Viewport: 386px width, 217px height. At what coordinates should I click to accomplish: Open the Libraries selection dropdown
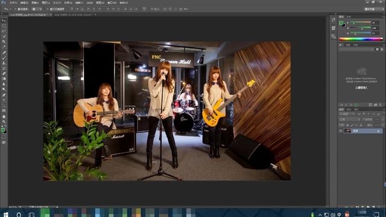coord(356,49)
